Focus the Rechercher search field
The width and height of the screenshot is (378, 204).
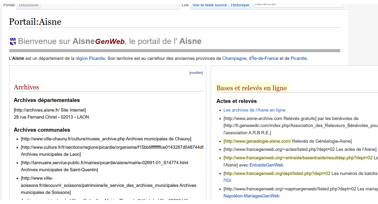click(x=298, y=4)
